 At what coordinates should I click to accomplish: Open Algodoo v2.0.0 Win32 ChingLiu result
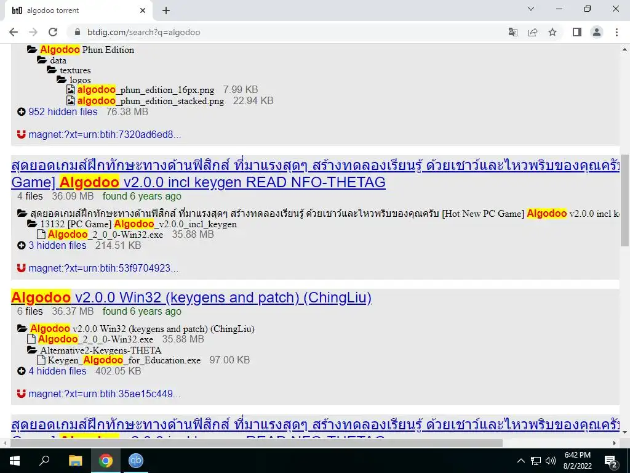[x=191, y=297]
